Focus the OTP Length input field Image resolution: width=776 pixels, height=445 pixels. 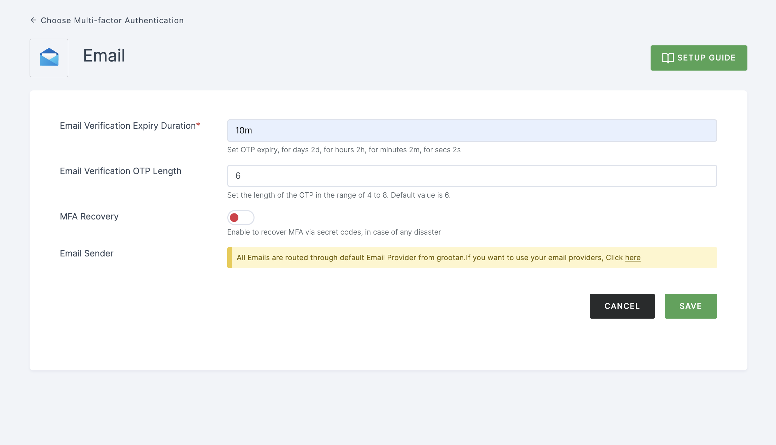[x=472, y=176]
